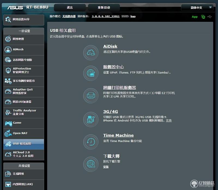Click the SSID bao link

(x=133, y=16)
